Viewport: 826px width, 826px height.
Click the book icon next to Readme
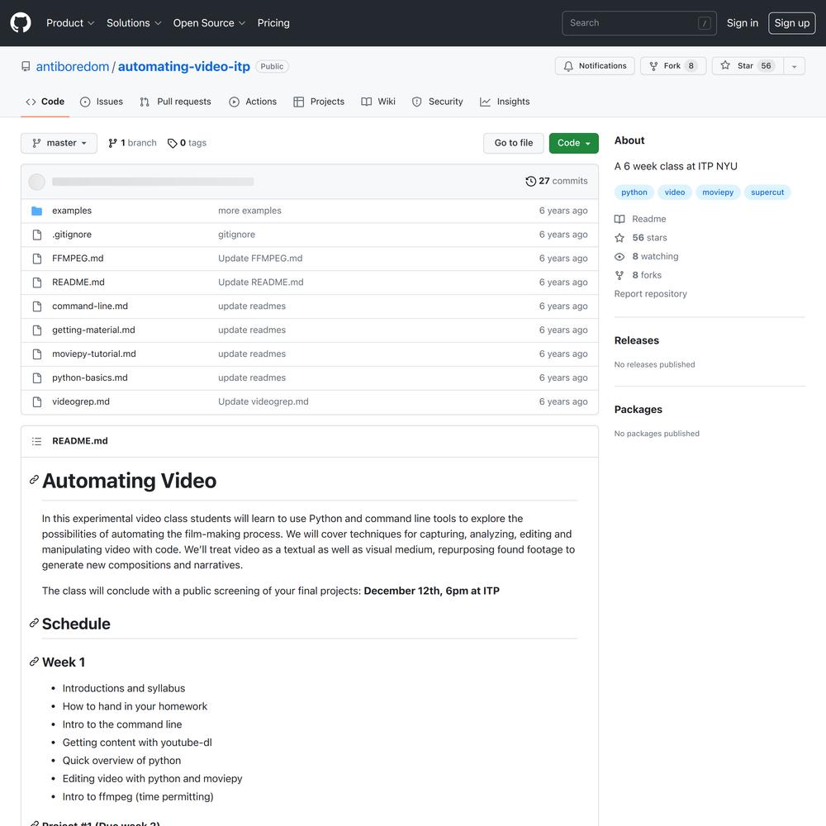pos(619,219)
